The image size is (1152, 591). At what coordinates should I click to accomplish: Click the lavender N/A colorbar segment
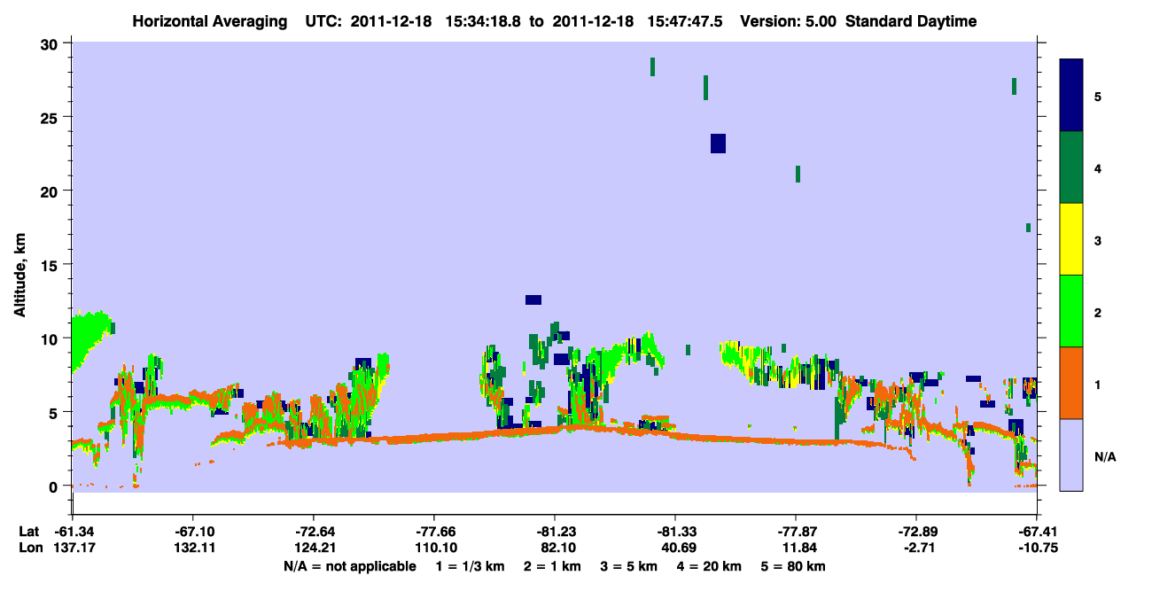[x=1071, y=455]
